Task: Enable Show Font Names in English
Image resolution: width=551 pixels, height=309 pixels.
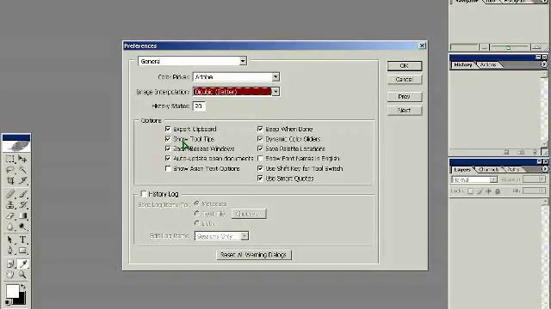Action: coord(260,158)
